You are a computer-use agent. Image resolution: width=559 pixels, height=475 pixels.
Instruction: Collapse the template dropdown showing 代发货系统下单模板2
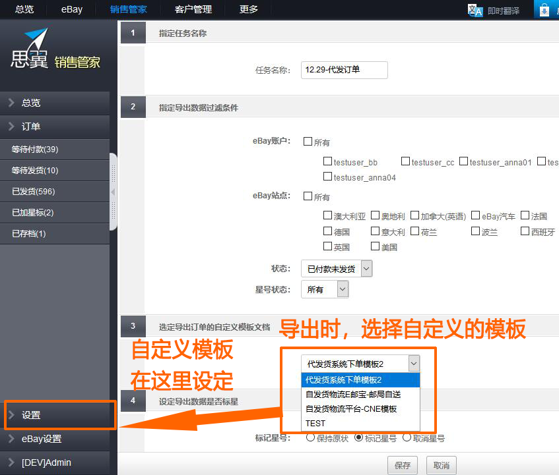pos(360,364)
